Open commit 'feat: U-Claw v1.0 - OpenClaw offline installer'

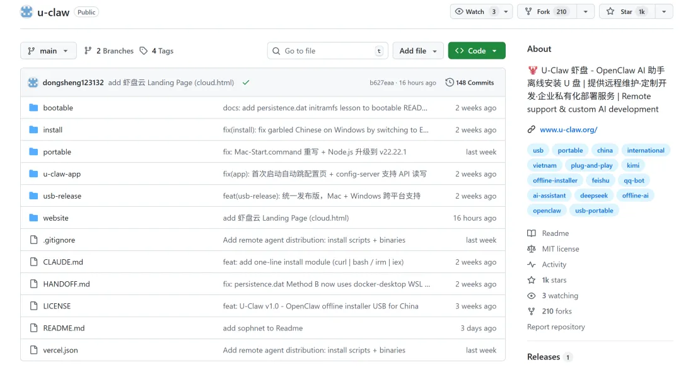320,306
